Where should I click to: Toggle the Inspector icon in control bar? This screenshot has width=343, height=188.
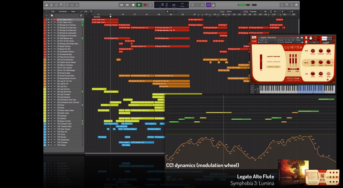[51, 5]
